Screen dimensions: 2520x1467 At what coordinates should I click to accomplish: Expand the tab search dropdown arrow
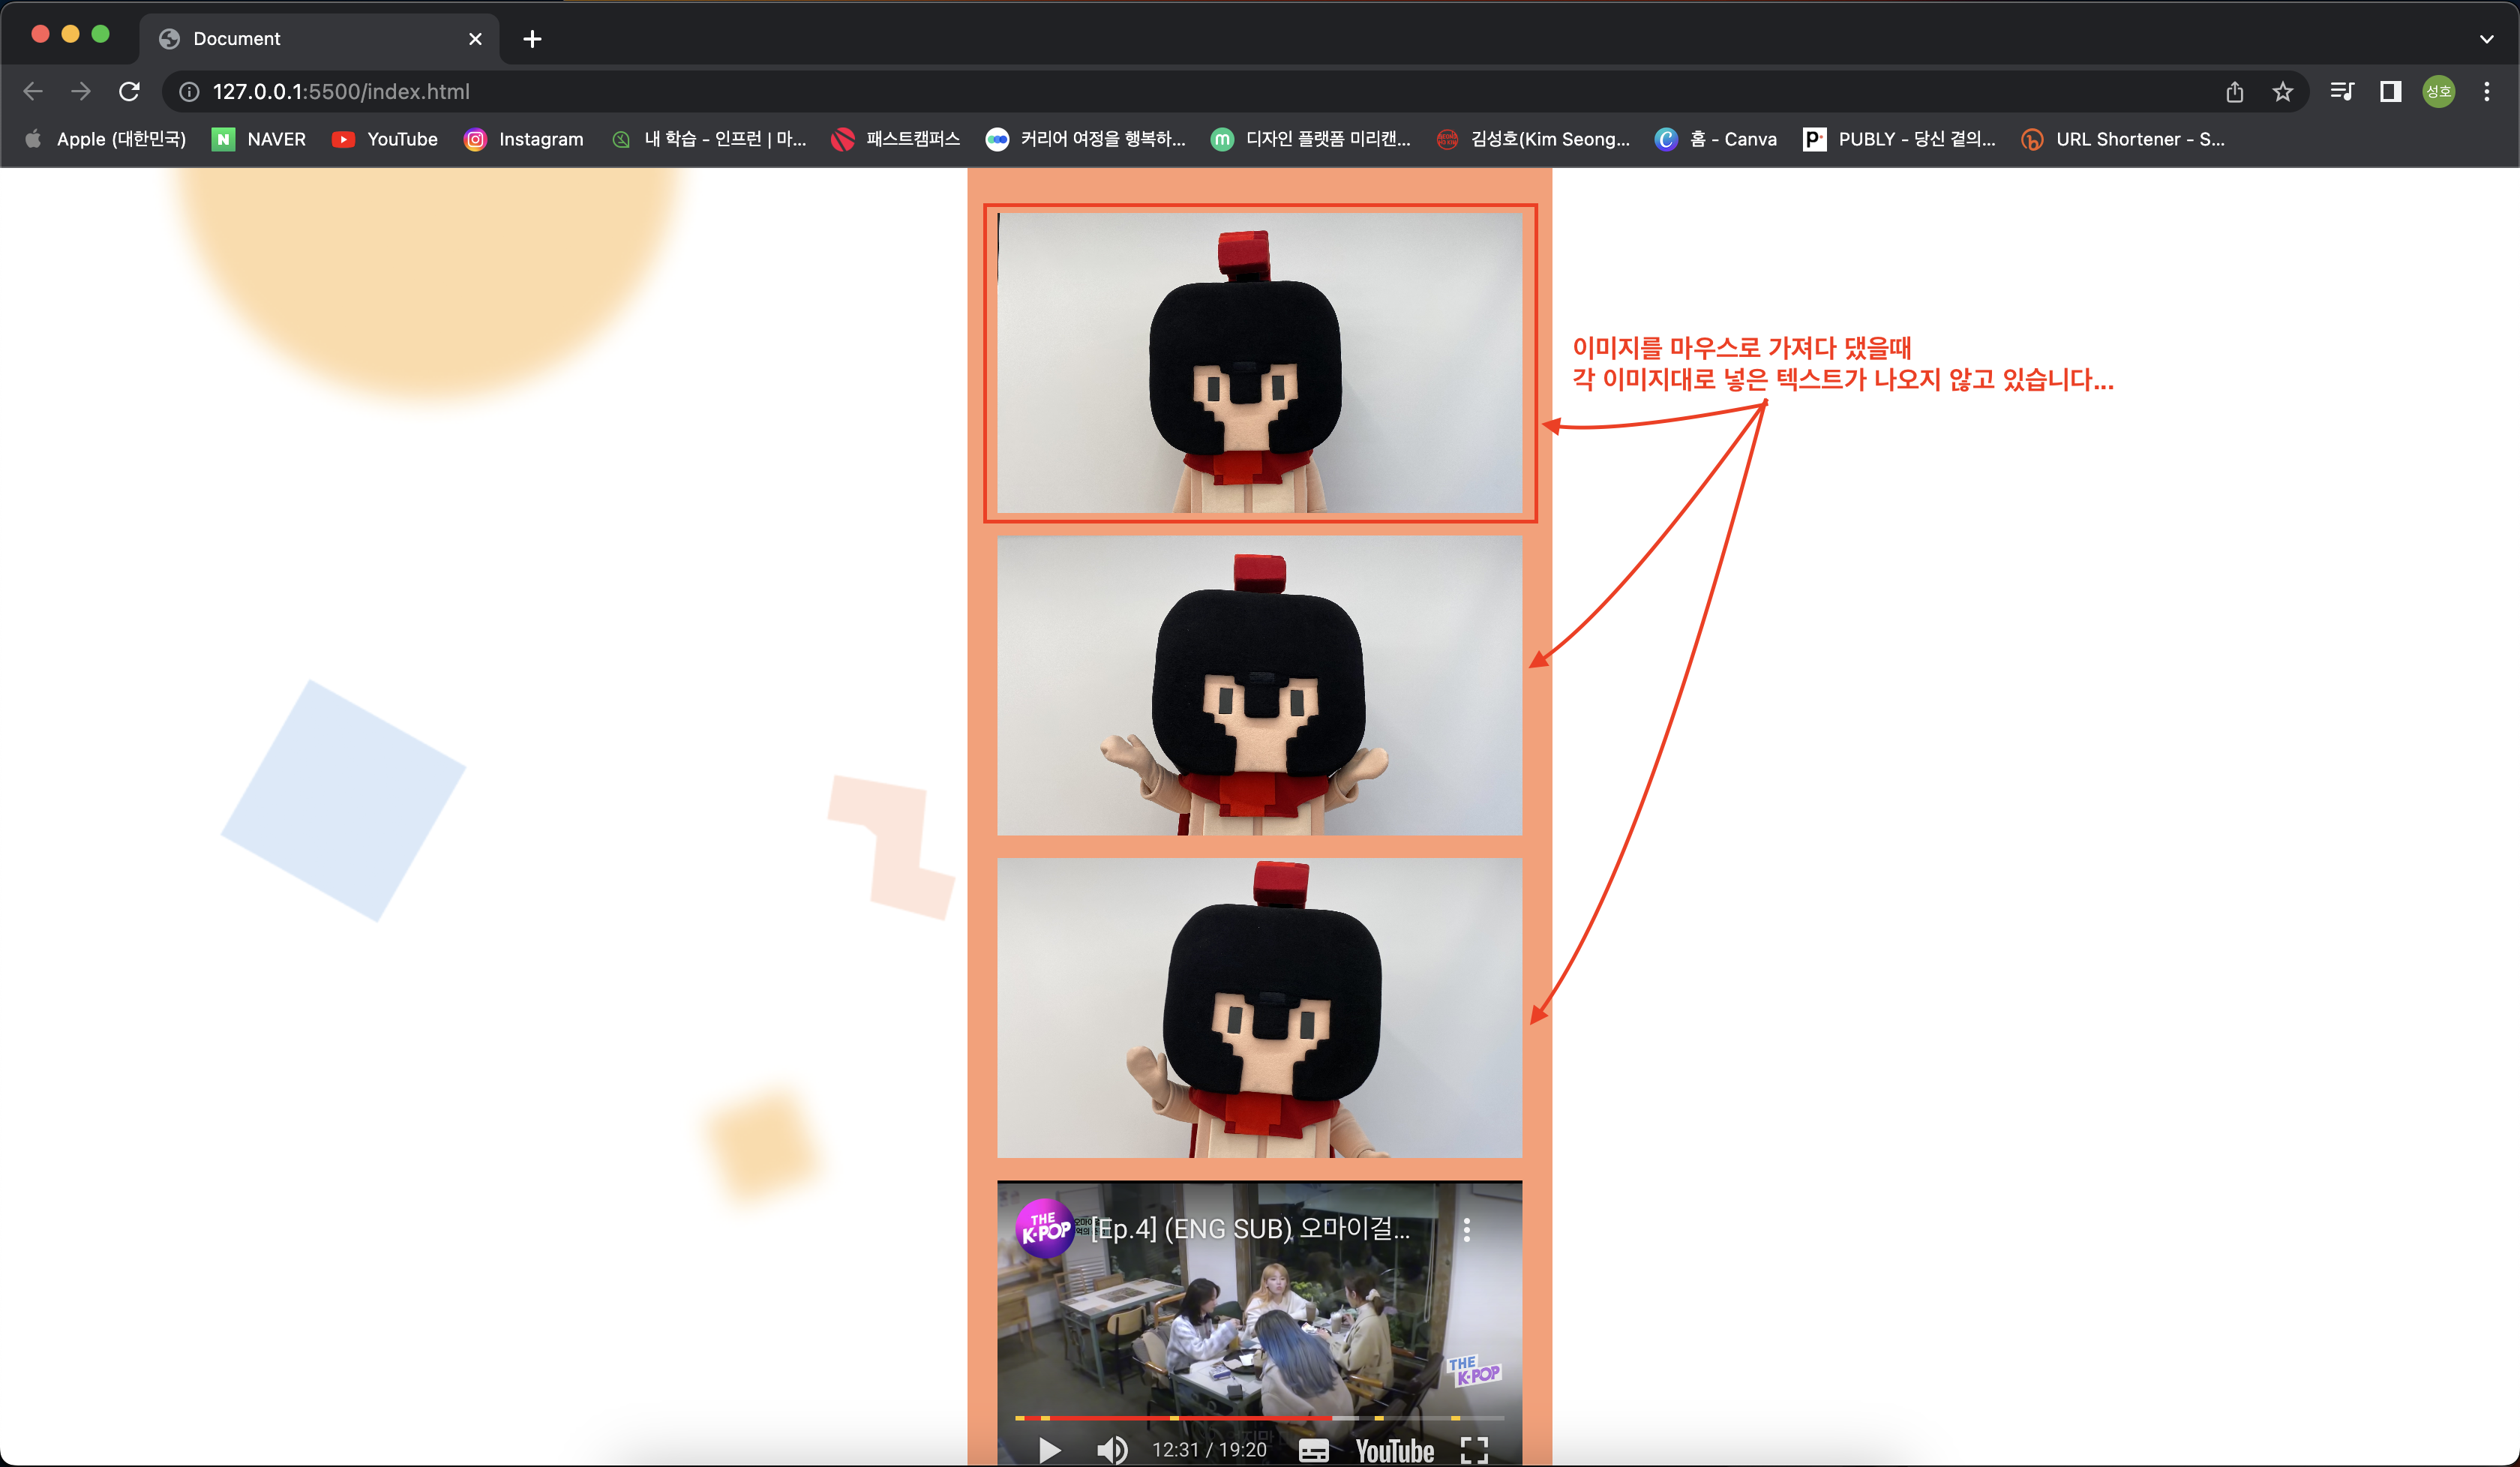coord(2487,39)
